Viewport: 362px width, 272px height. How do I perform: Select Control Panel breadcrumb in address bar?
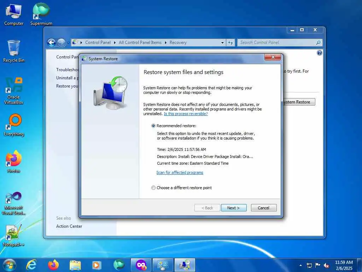click(x=98, y=42)
